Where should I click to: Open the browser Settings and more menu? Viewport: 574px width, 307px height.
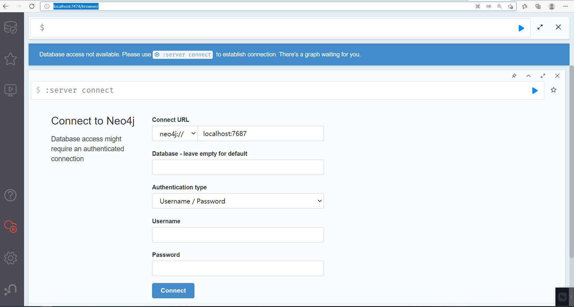coord(566,6)
